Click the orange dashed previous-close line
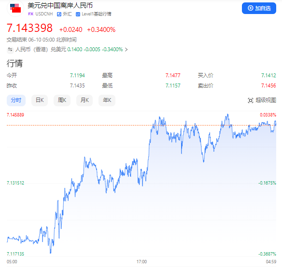Screen dimensions: 282x271 141,125
